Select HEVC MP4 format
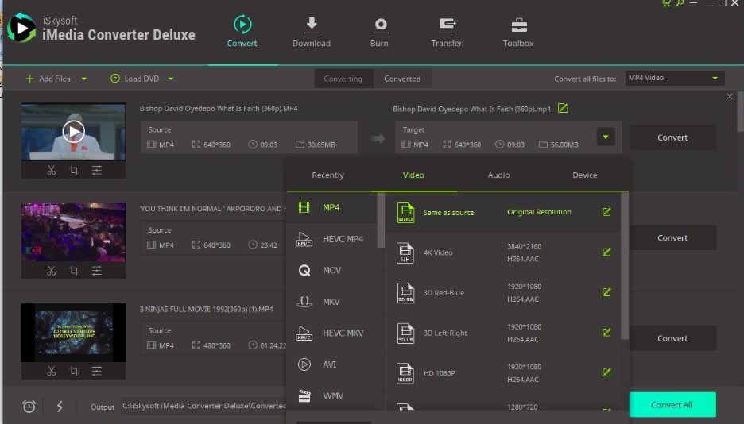Viewport: 744px width, 424px height. click(331, 239)
